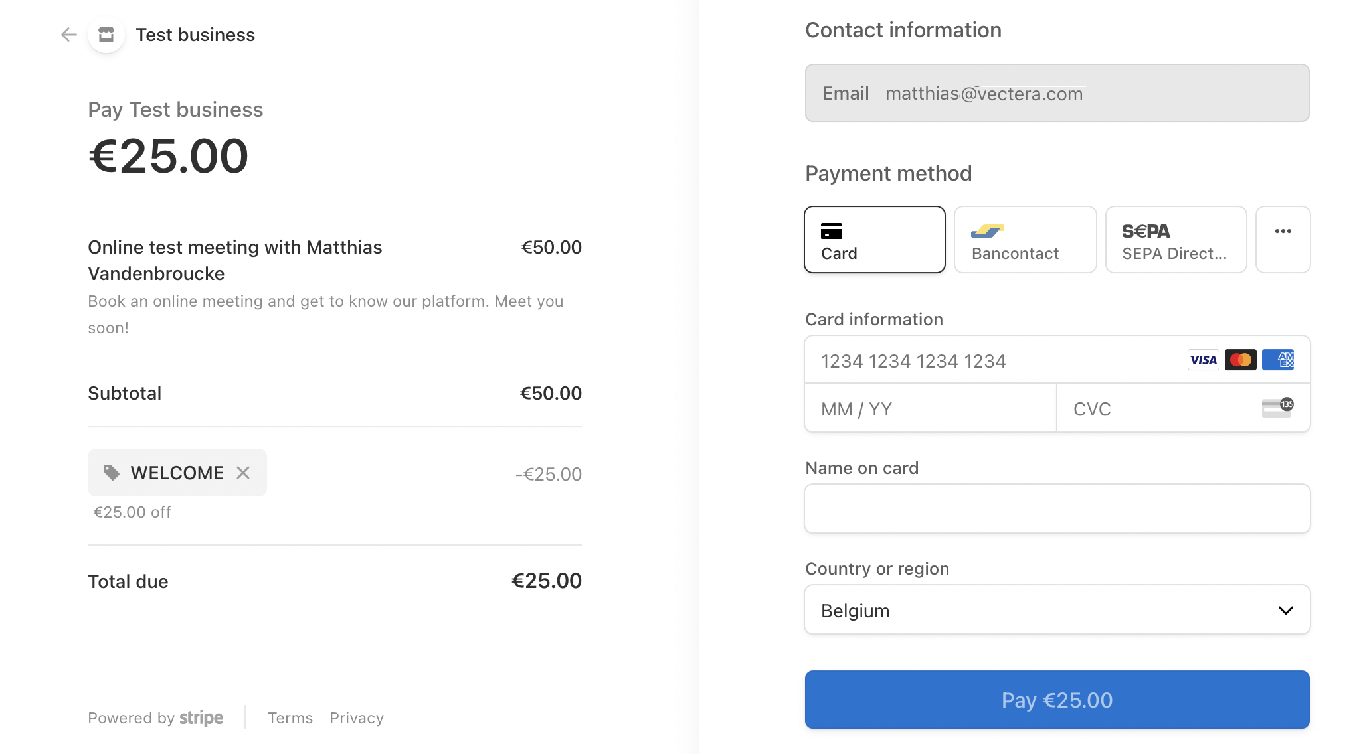This screenshot has width=1355, height=754.
Task: Focus the MM / YY expiry field
Action: point(931,408)
